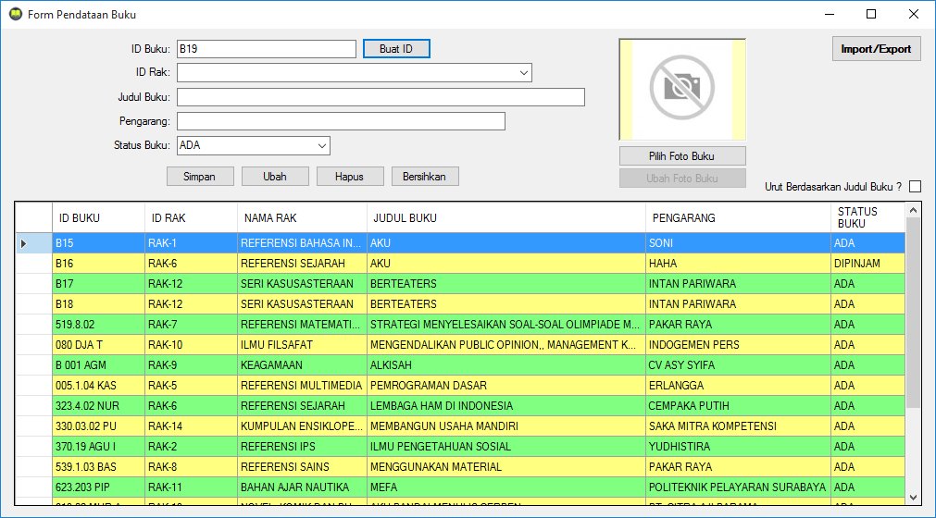Click the ID Buku text box

266,49
